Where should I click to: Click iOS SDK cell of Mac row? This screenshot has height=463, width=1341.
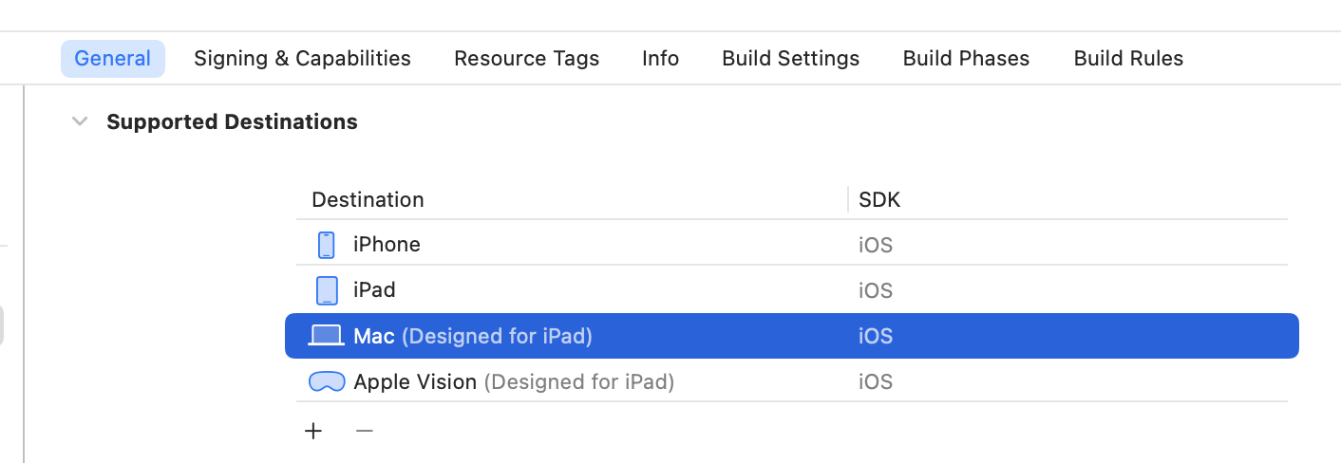(x=876, y=336)
